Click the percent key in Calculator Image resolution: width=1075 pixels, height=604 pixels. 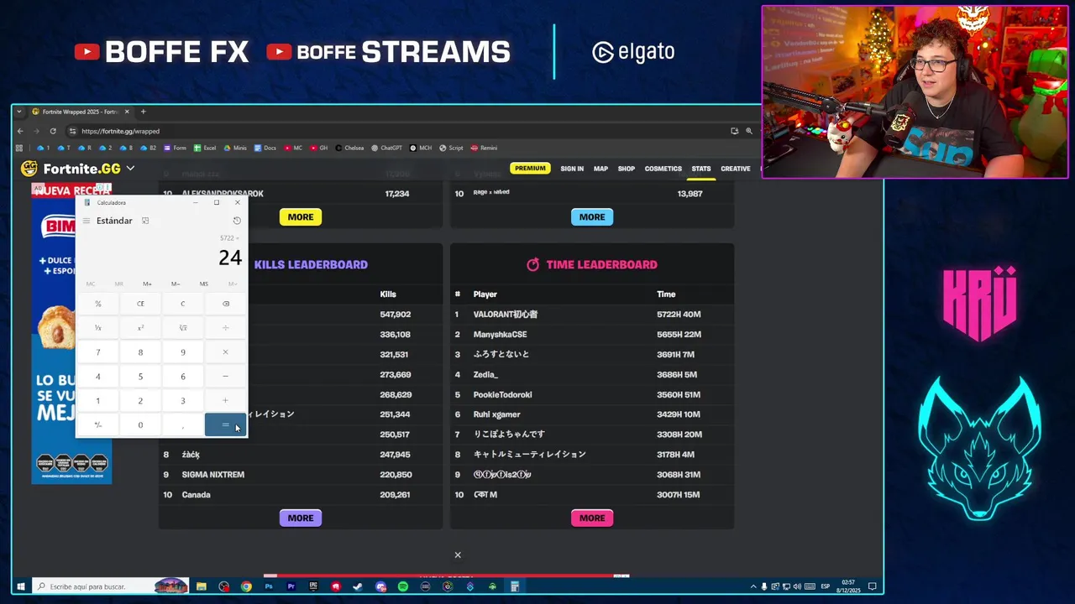coord(98,304)
